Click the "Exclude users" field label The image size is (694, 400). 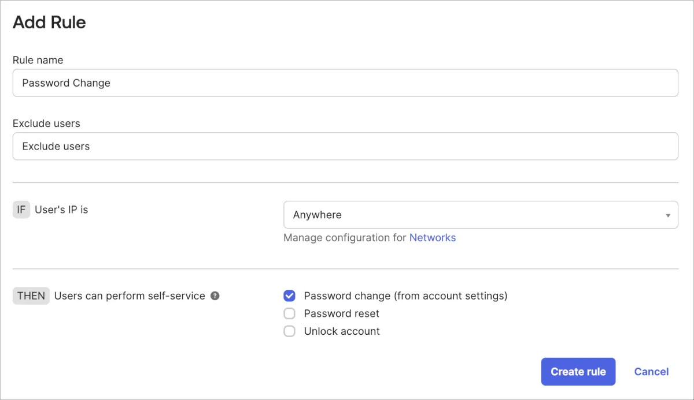(x=46, y=124)
